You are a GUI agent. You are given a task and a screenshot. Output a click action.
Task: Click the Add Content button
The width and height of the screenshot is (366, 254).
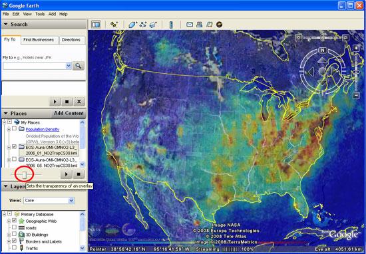(x=69, y=113)
